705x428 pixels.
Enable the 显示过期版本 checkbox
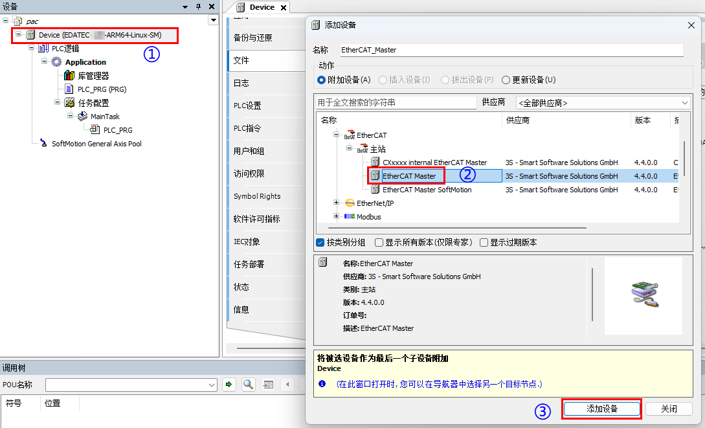(484, 243)
